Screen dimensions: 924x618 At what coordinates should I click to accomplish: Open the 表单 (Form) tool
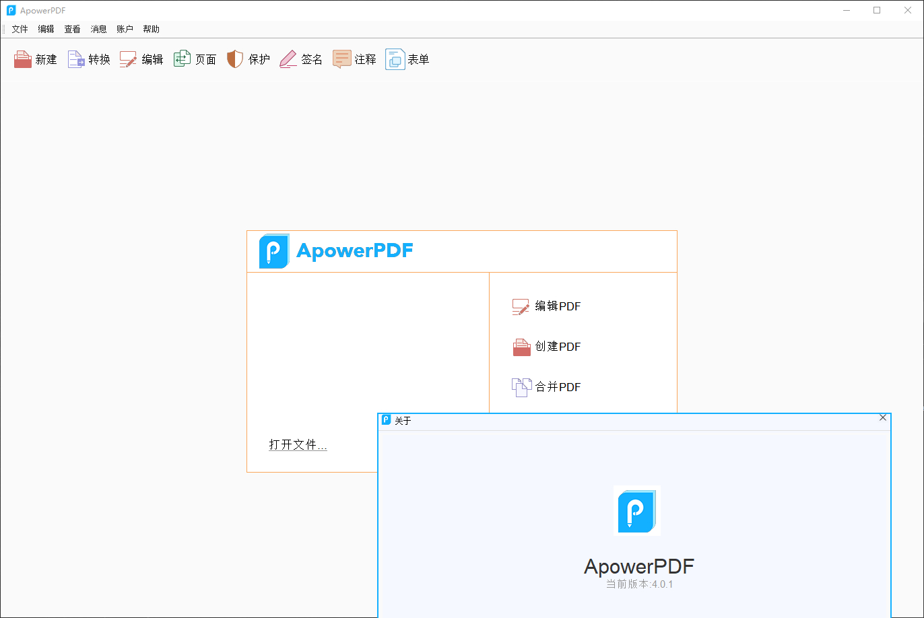(x=395, y=59)
